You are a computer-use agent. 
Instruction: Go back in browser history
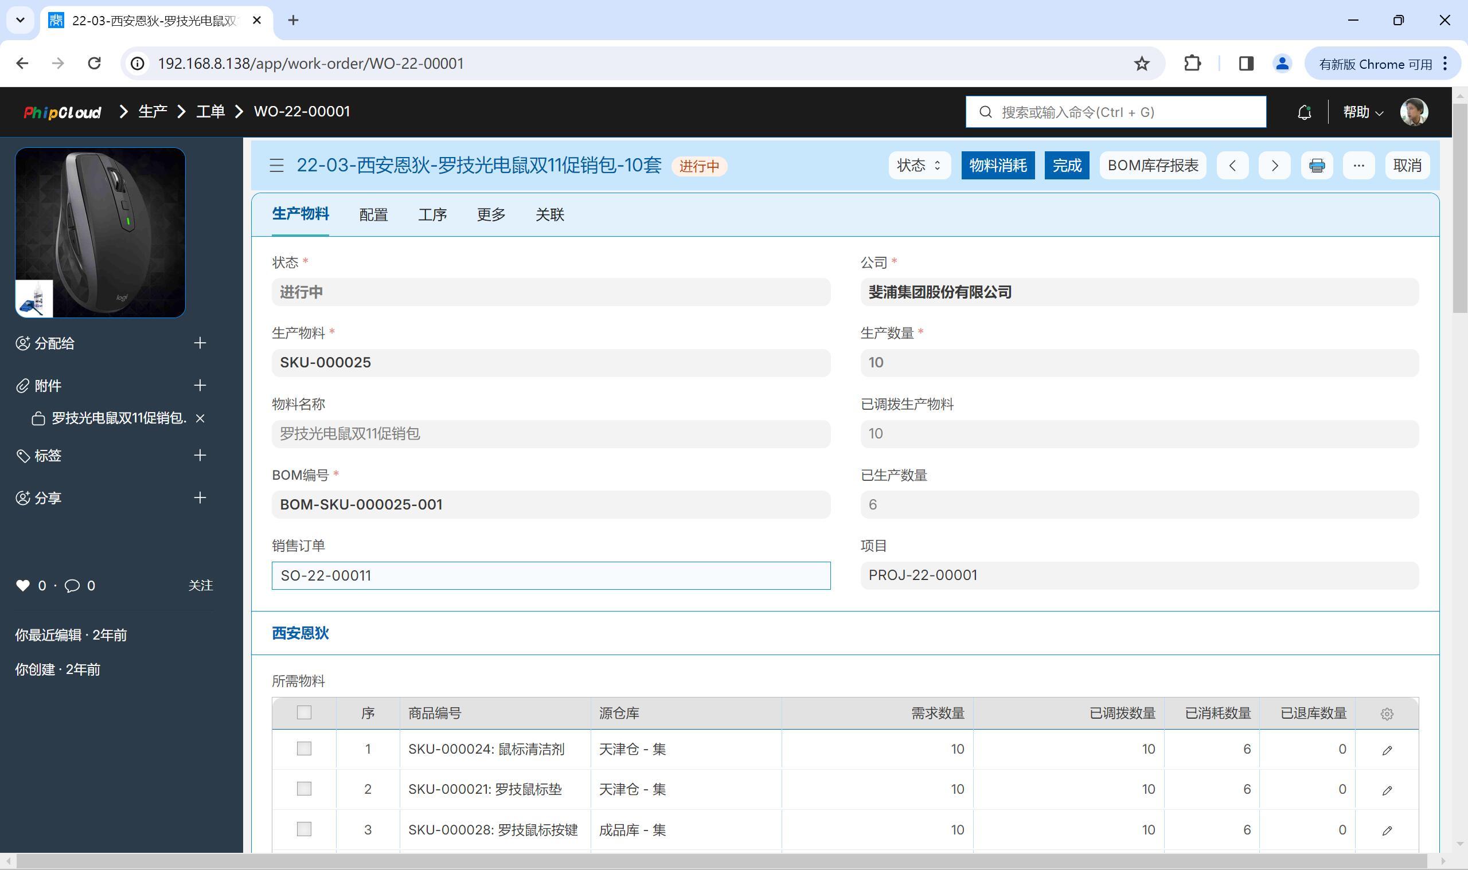(22, 63)
